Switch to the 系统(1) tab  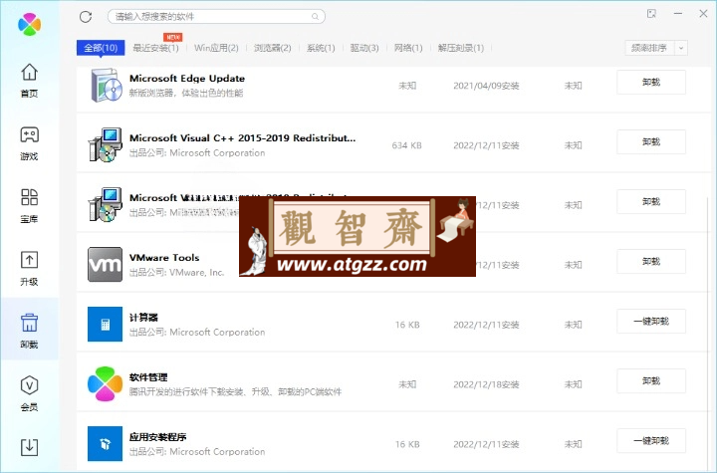click(x=321, y=48)
